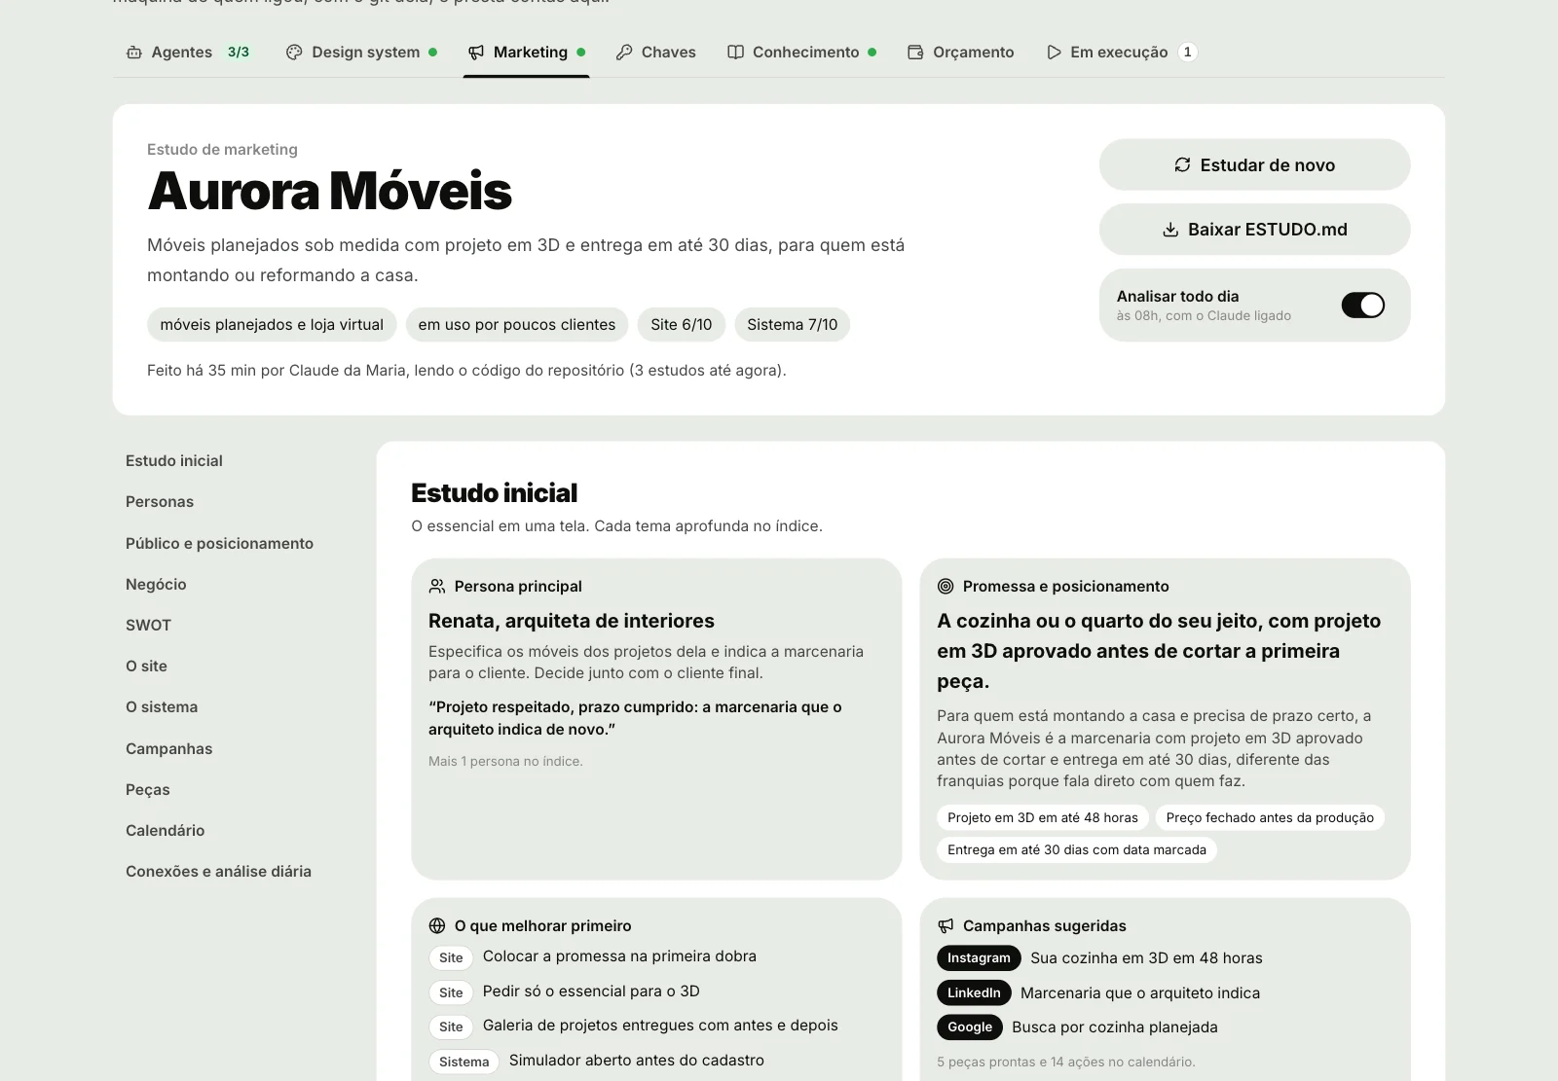Go to the Conhecimento tab
Image resolution: width=1558 pixels, height=1081 pixels.
(802, 53)
